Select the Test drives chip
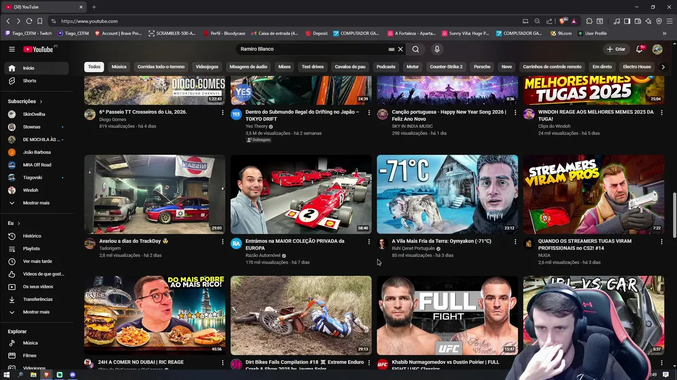Viewport: 677px width, 380px height. 313,67
